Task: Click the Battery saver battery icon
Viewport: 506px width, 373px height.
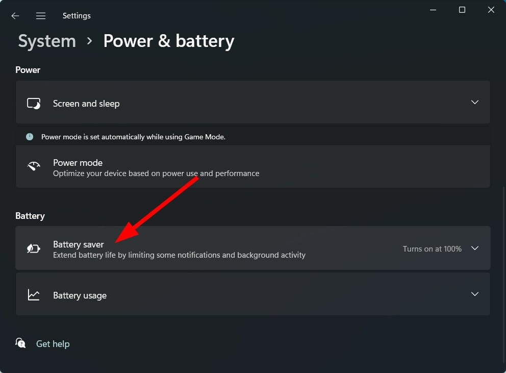Action: click(x=33, y=248)
